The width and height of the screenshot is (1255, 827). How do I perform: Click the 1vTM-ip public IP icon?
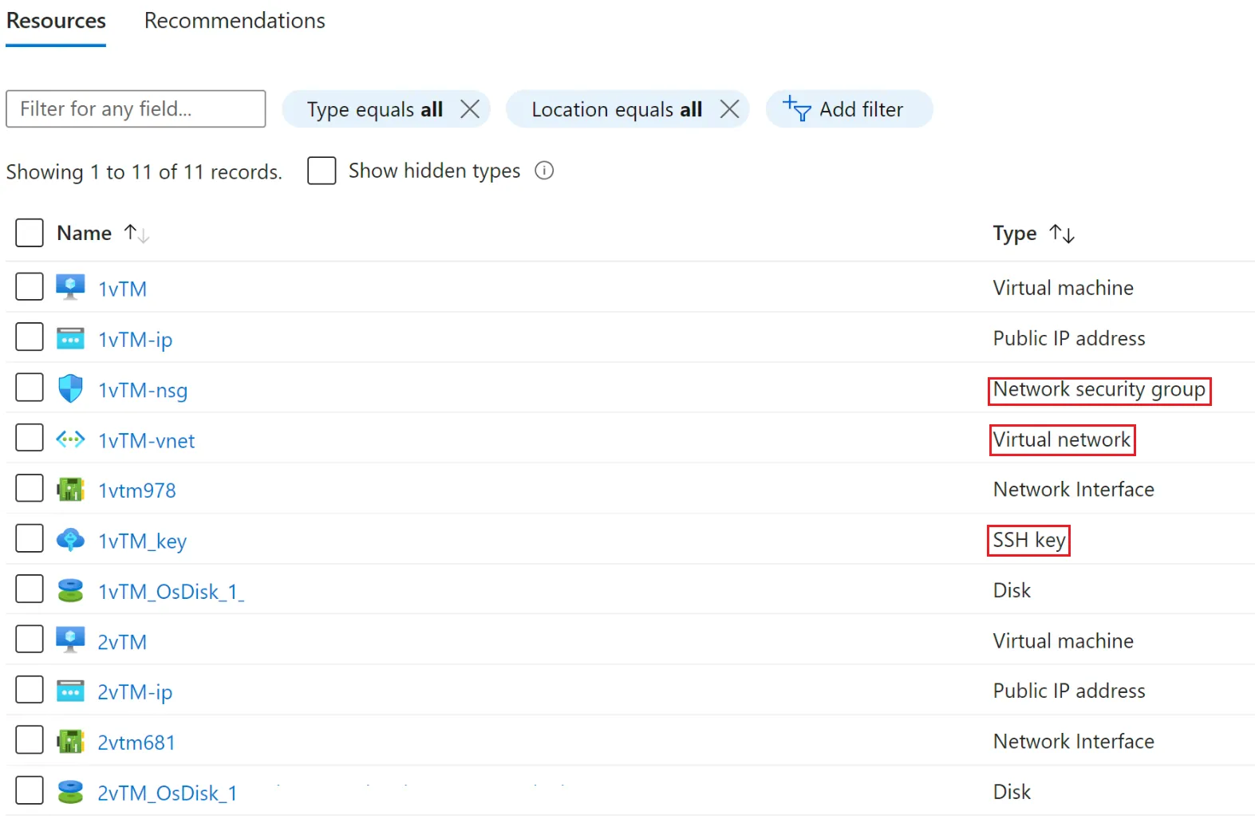[70, 338]
